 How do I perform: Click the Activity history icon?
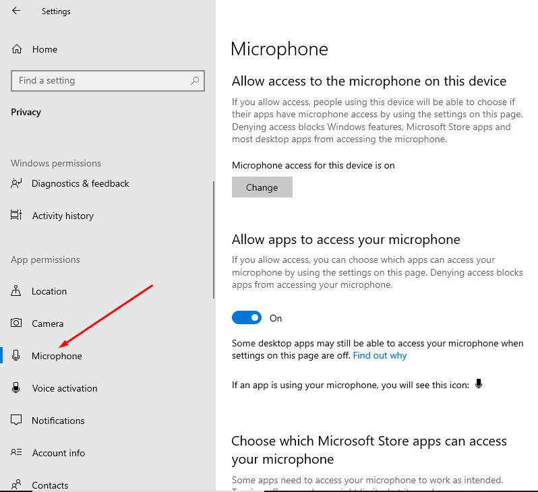pos(17,216)
